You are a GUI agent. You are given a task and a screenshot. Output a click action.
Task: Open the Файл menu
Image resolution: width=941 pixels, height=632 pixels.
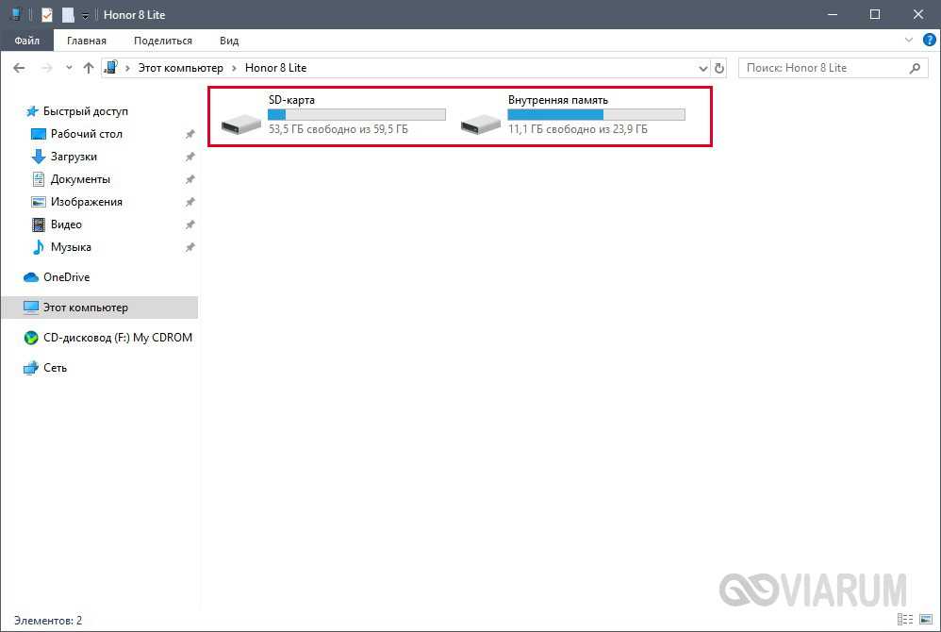(26, 41)
